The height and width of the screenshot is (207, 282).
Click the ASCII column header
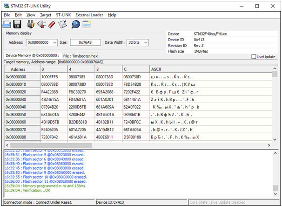[211, 69]
